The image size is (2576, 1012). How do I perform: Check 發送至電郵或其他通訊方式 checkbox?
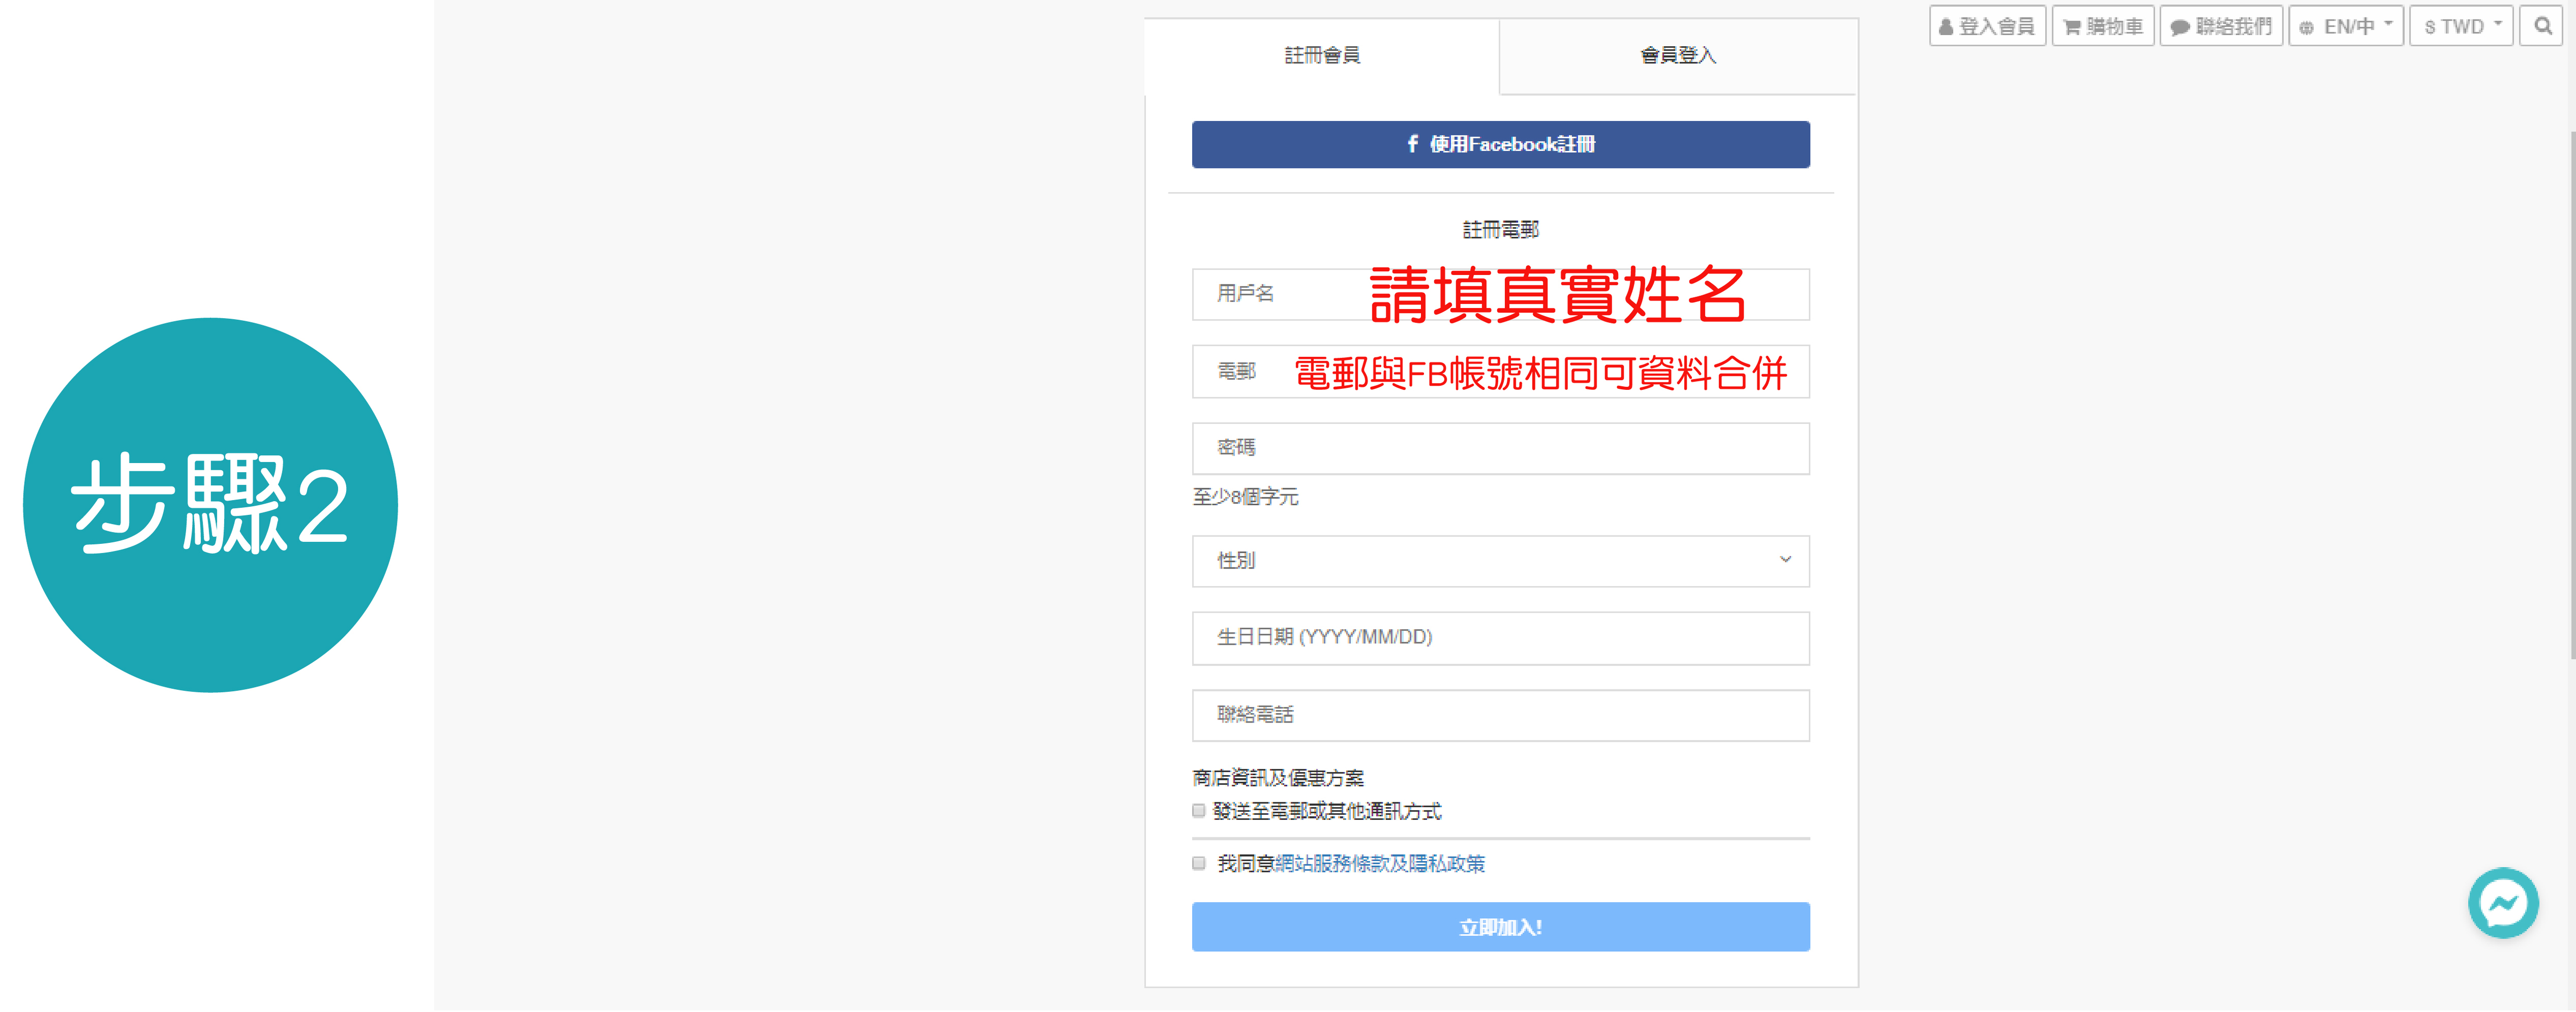[1198, 811]
